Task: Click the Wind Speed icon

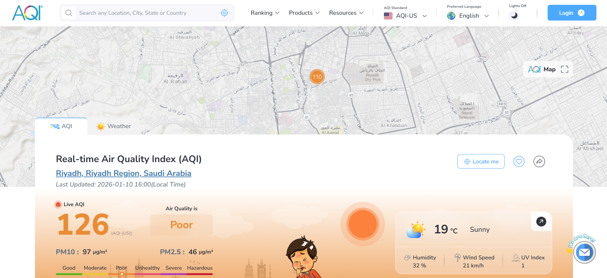Action: click(457, 257)
